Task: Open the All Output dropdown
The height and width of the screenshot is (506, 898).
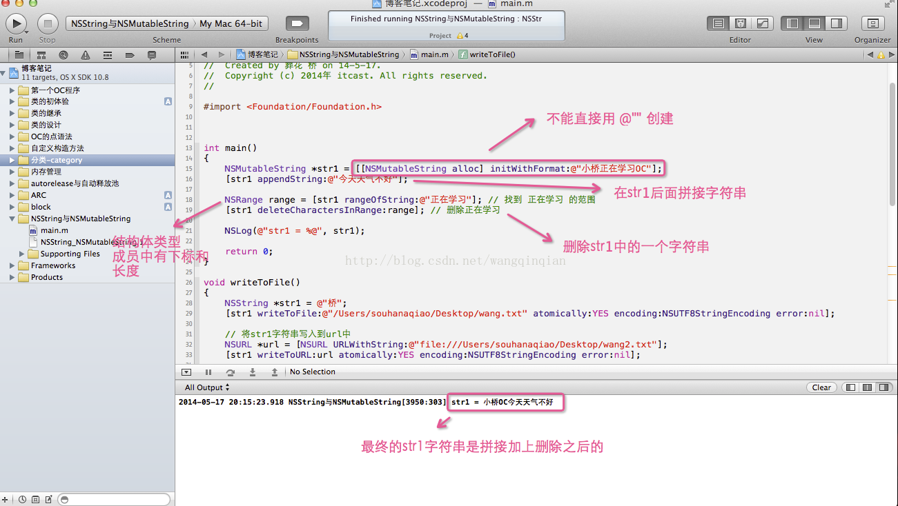Action: click(207, 387)
